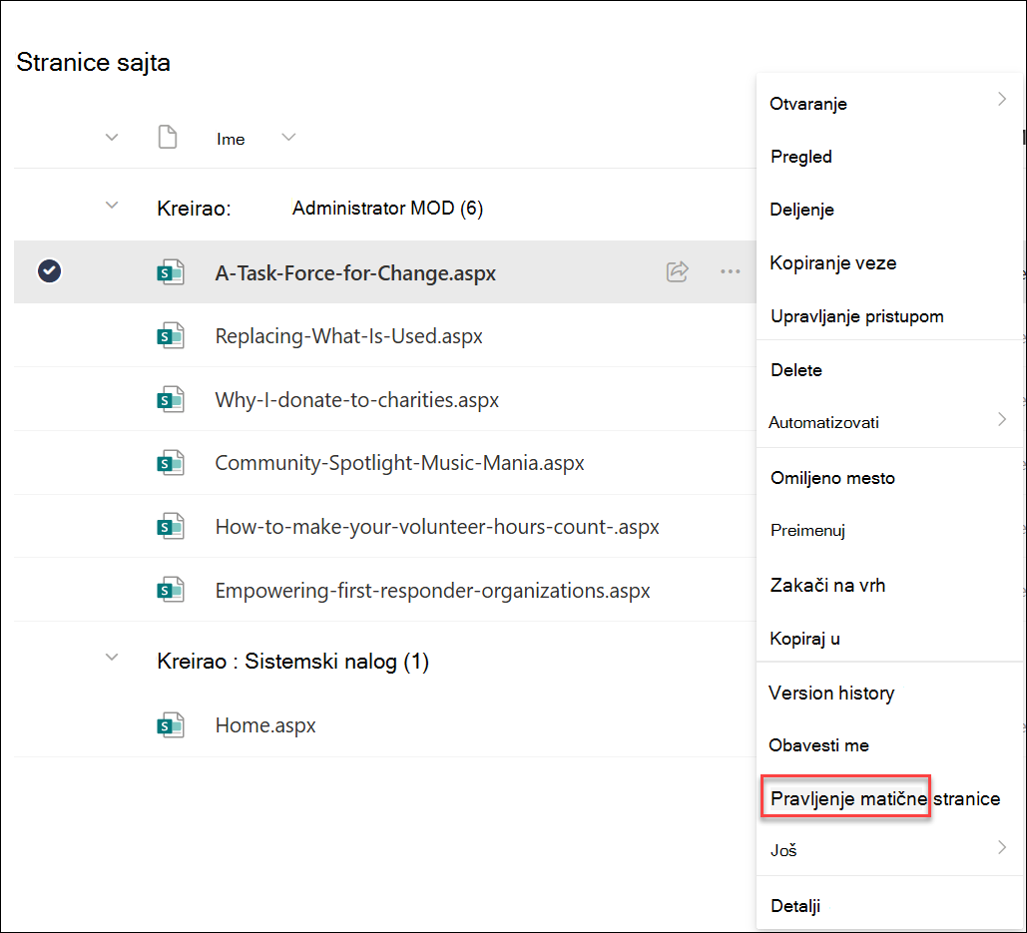This screenshot has width=1027, height=933.
Task: Click the page icon beside Why-I-donate-to-charities.aspx
Action: tap(171, 399)
